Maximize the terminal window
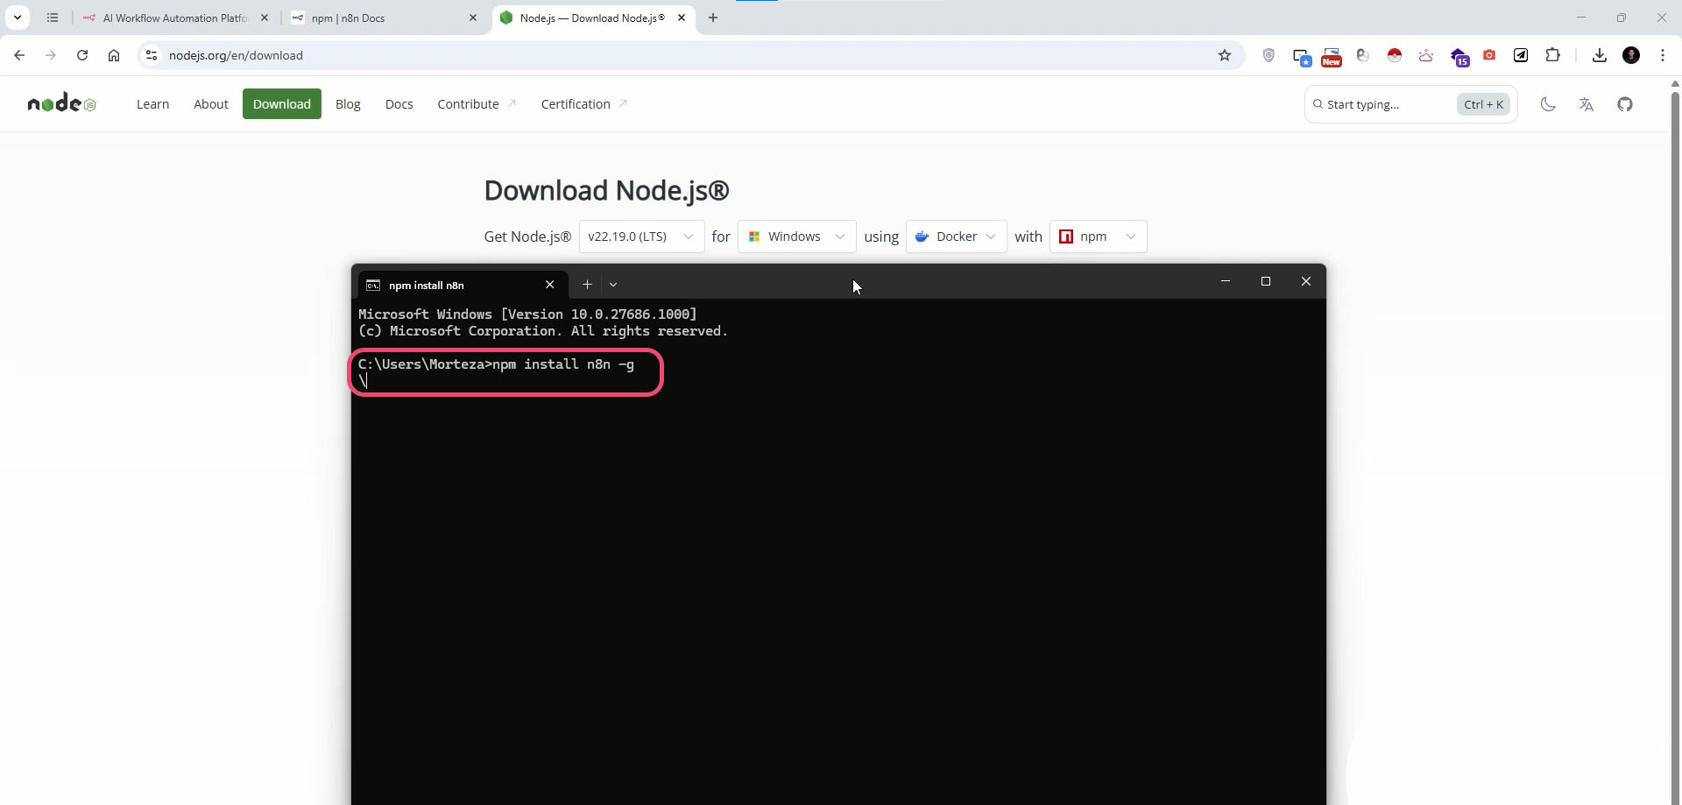The height and width of the screenshot is (805, 1682). tap(1266, 281)
